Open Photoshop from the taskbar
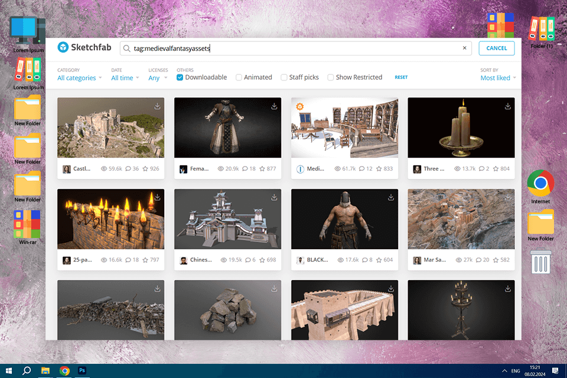This screenshot has width=567, height=378. [x=82, y=371]
